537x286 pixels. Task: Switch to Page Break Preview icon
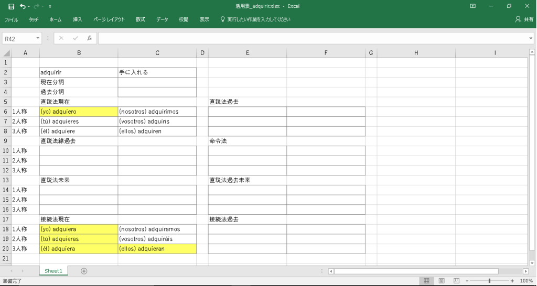tap(456, 281)
